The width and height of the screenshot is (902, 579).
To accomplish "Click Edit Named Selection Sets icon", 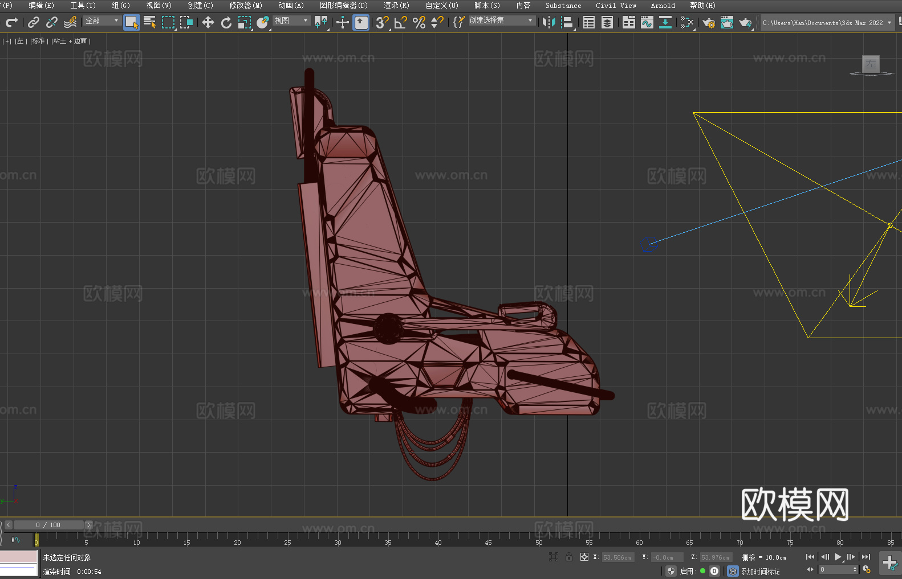I will point(459,22).
